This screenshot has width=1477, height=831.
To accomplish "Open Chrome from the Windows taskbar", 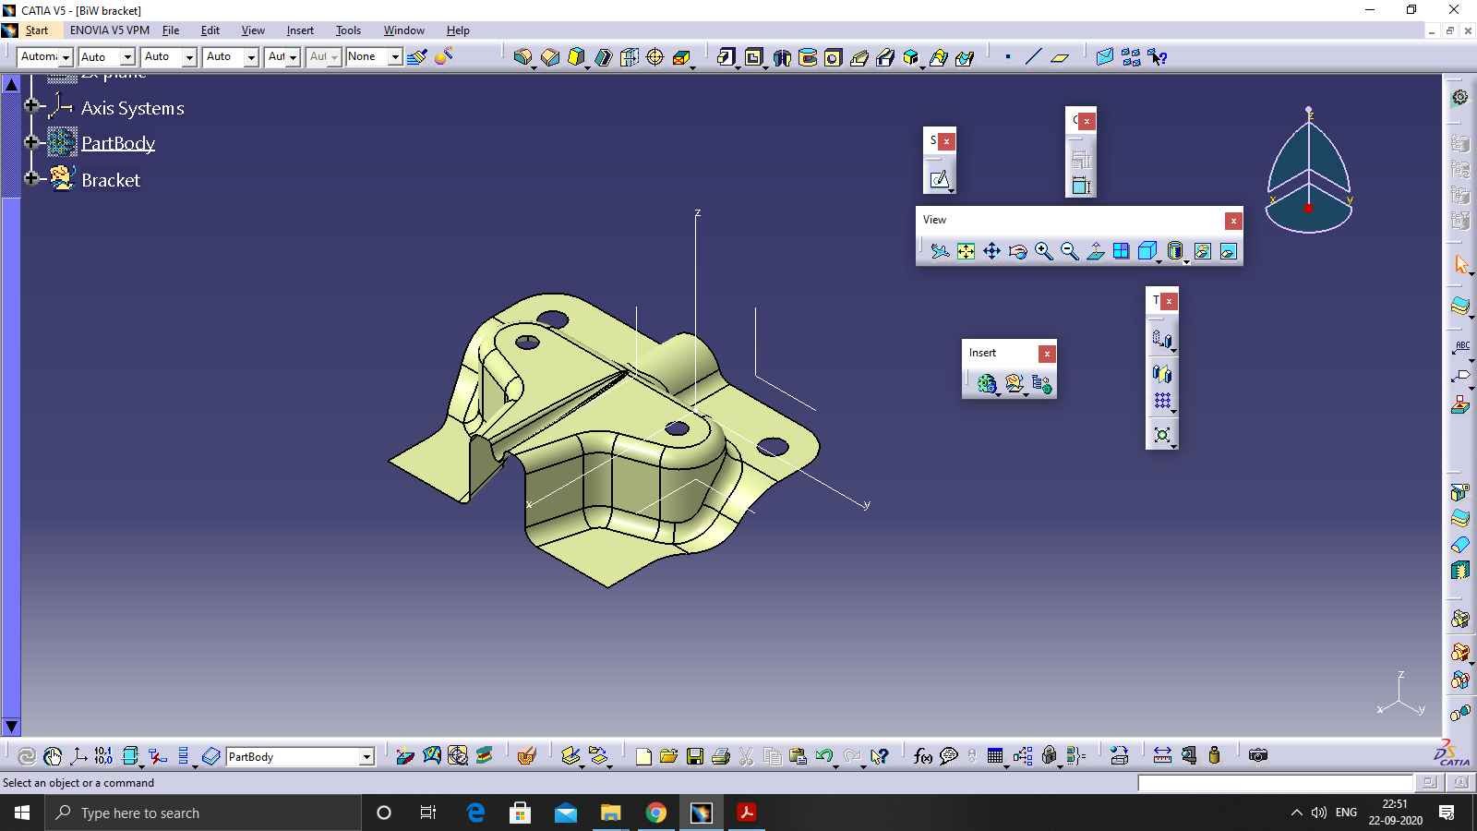I will pyautogui.click(x=655, y=813).
